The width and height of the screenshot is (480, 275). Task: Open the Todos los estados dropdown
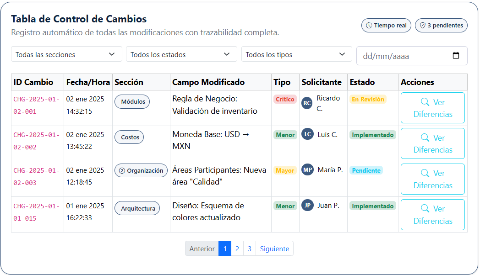(x=181, y=54)
